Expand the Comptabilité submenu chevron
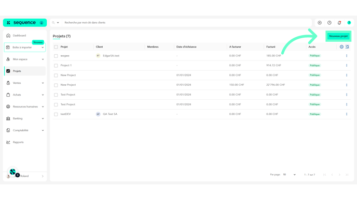Screen dimensions: 357x200 tap(43, 130)
